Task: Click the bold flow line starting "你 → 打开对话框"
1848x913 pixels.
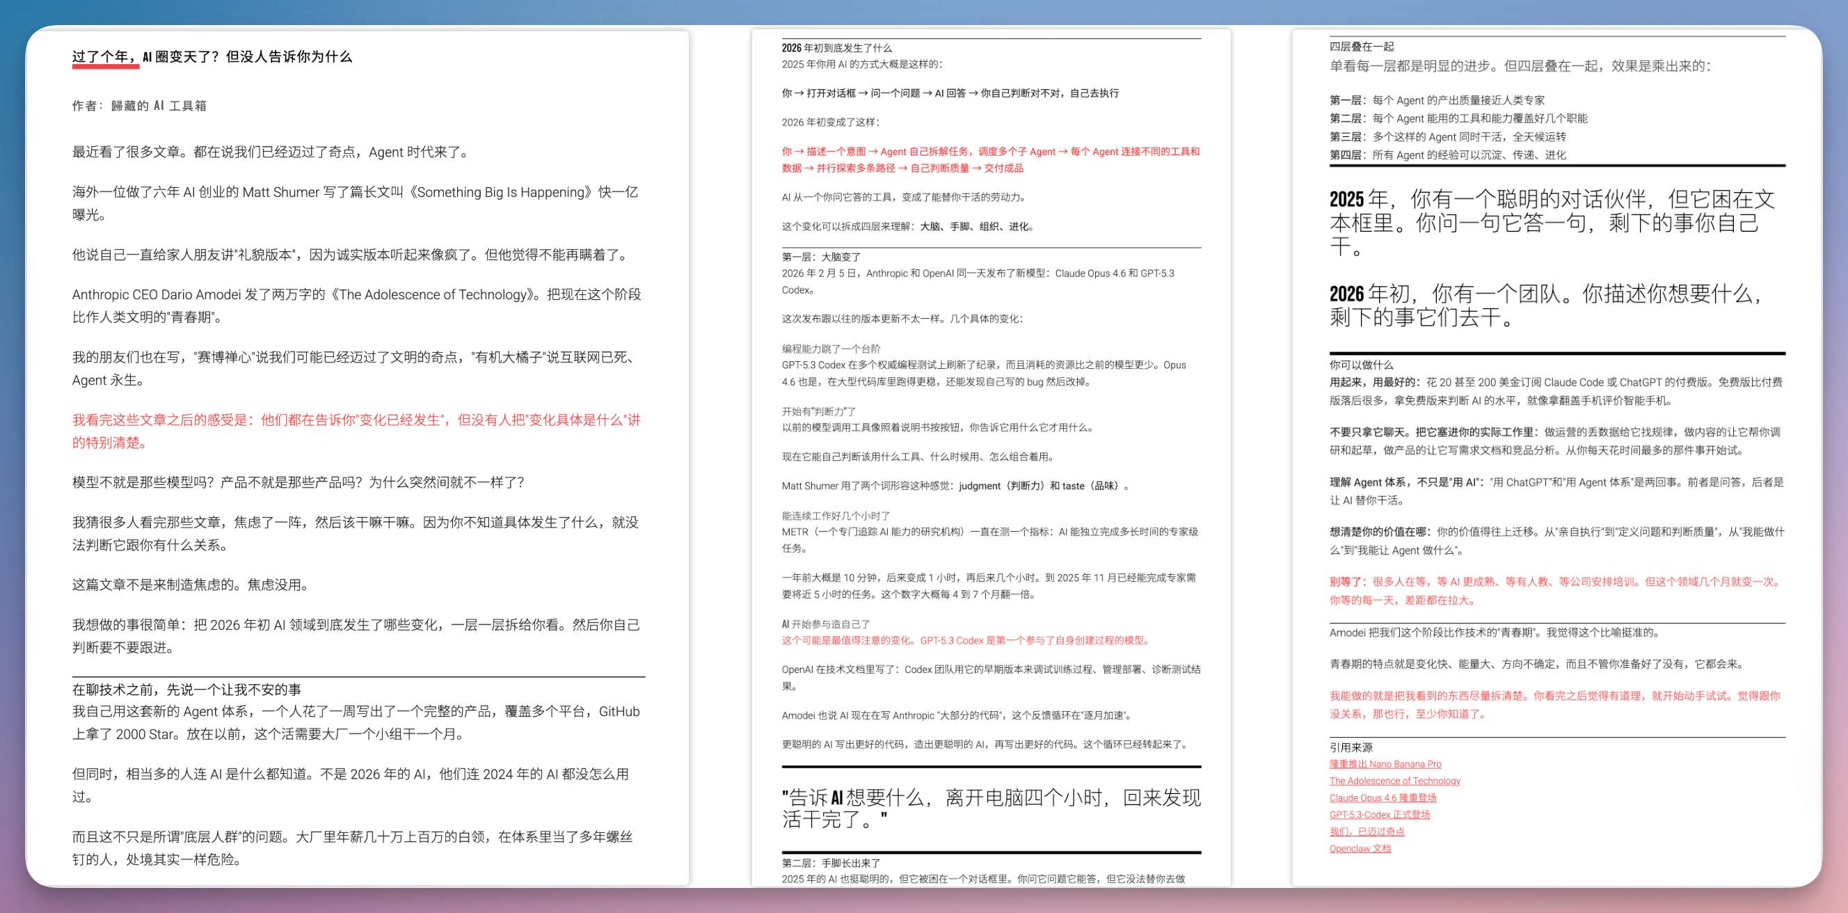Action: pyautogui.click(x=950, y=93)
